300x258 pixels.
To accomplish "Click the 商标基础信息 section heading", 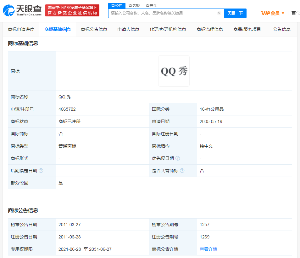I will click(x=23, y=44).
